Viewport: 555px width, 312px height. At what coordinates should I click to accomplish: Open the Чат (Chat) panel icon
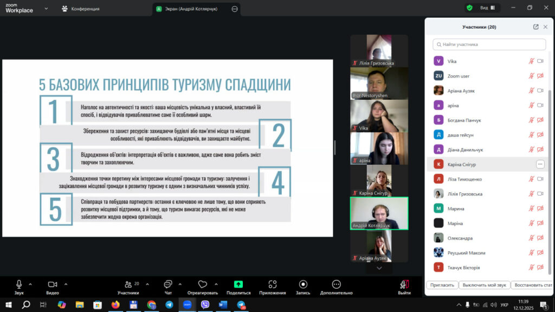click(168, 284)
